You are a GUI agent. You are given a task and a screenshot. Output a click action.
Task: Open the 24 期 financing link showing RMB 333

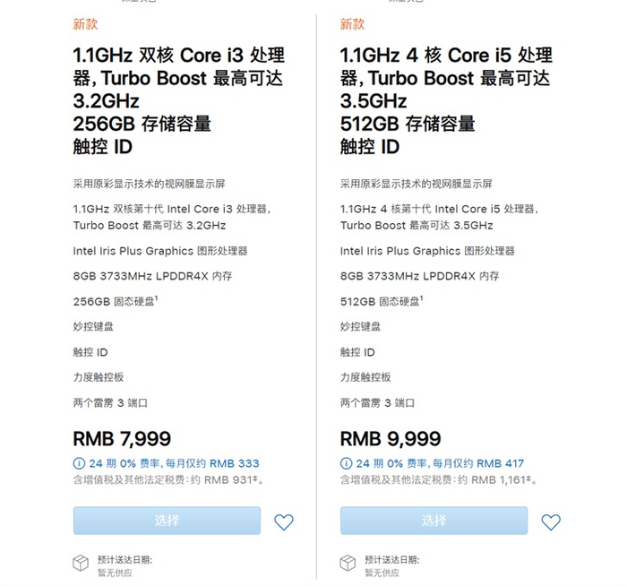pyautogui.click(x=173, y=463)
